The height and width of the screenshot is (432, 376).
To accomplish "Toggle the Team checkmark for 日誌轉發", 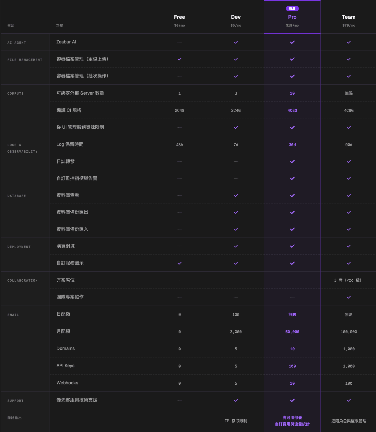I will (348, 161).
